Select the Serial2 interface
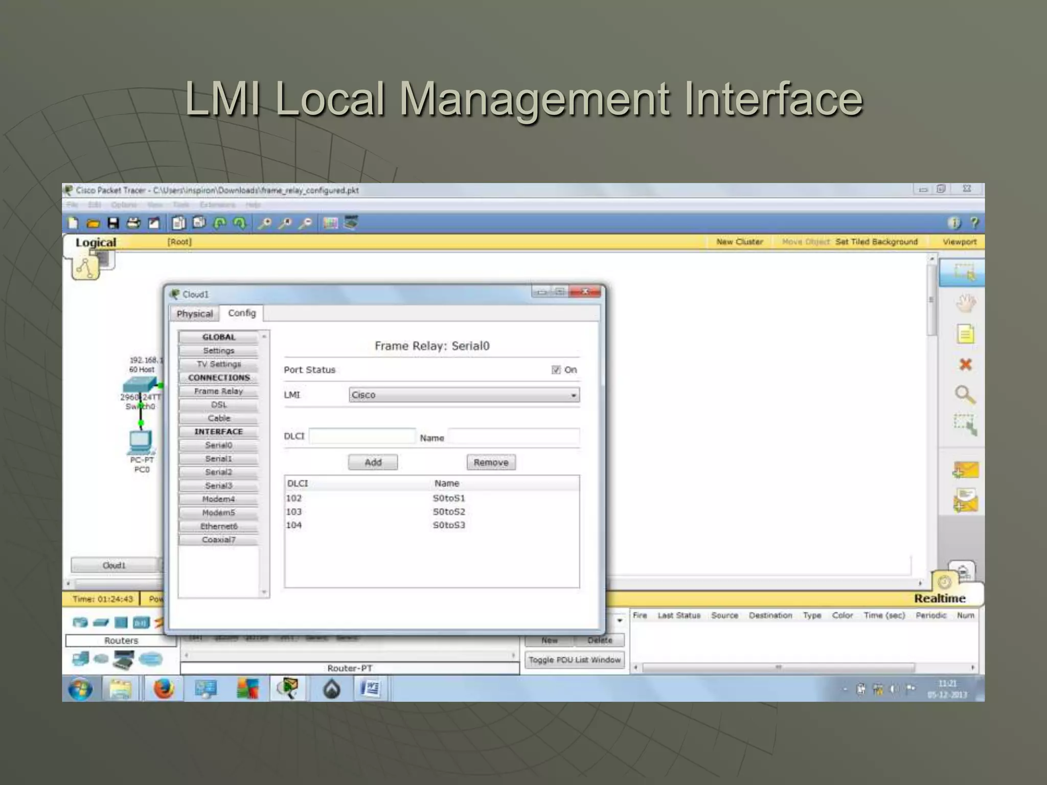Image resolution: width=1047 pixels, height=785 pixels. click(x=218, y=472)
